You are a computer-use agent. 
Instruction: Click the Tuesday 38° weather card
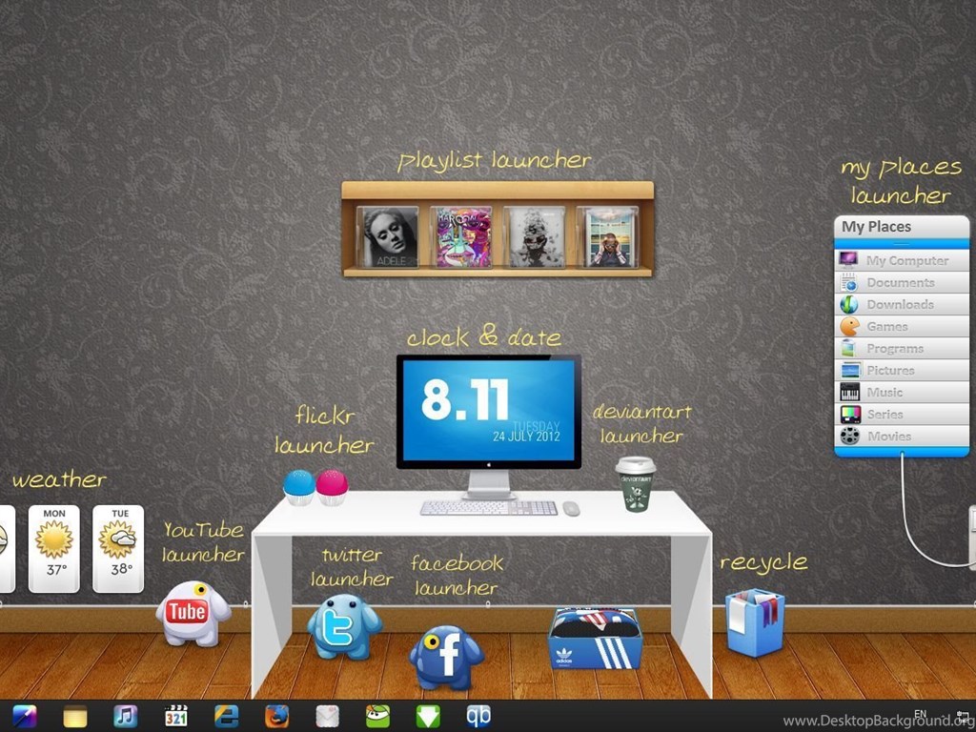[119, 548]
